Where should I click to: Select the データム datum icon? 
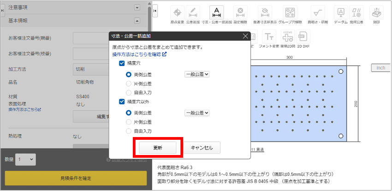point(340,12)
